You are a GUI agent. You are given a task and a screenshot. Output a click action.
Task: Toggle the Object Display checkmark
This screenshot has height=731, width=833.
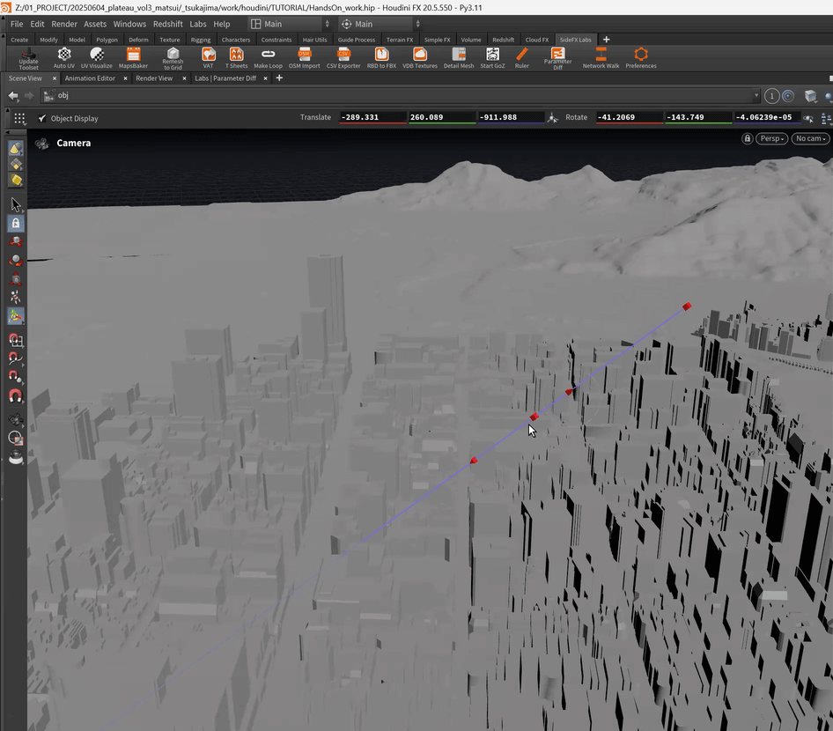[x=42, y=118]
